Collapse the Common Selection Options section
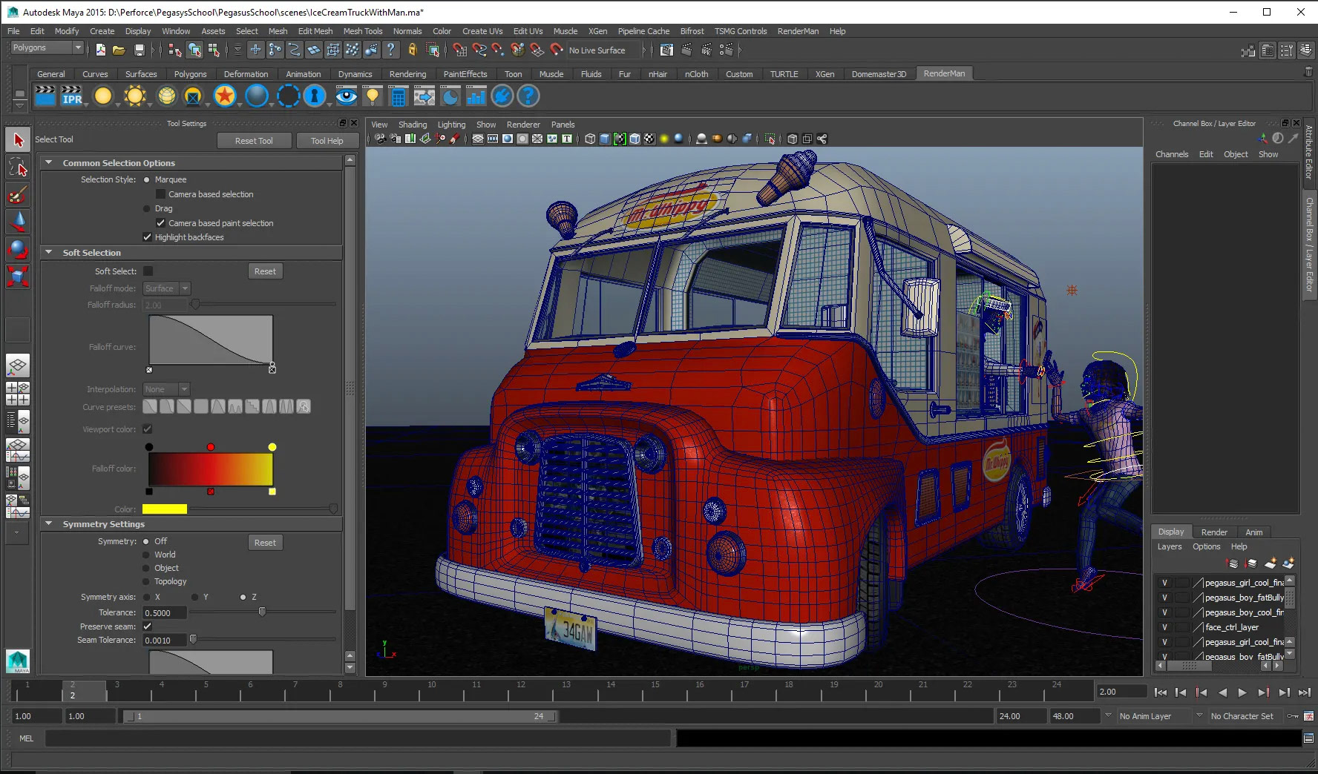This screenshot has height=774, width=1318. click(49, 163)
